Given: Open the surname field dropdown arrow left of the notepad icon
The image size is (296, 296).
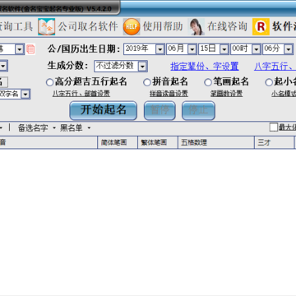Looking at the screenshot, I should 20,49.
